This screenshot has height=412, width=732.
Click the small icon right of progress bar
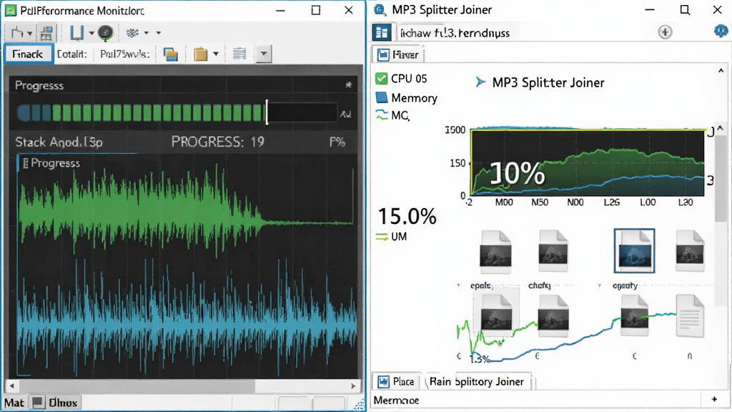pos(345,114)
